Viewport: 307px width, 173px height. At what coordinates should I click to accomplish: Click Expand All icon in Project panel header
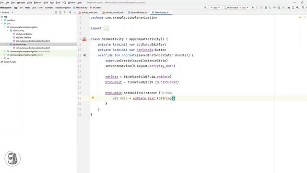(x=60, y=12)
